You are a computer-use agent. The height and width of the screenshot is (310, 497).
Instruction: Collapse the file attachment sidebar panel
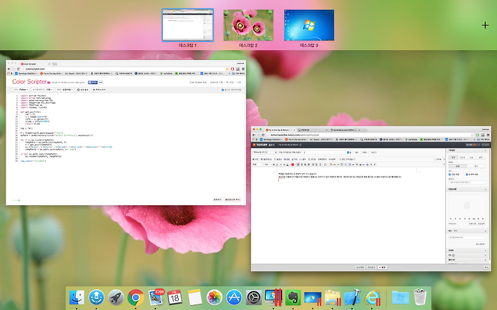[485, 189]
